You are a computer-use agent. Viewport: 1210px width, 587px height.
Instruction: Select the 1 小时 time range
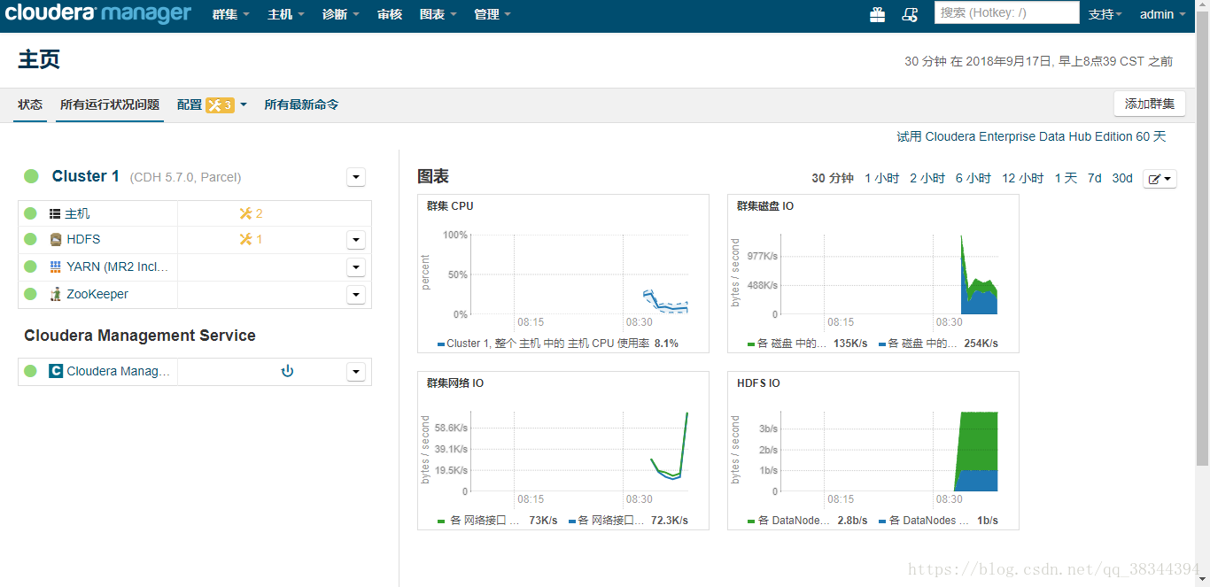[882, 178]
